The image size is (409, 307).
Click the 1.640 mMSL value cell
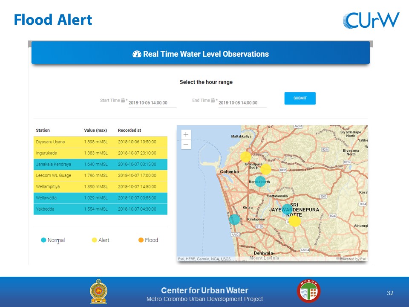[96, 165]
